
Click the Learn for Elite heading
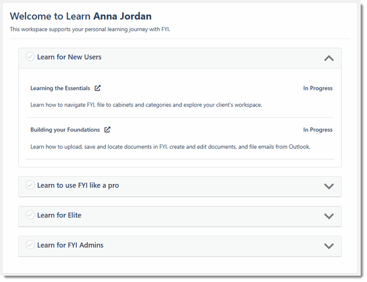tap(59, 215)
